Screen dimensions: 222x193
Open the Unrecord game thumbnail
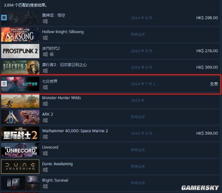(20, 150)
